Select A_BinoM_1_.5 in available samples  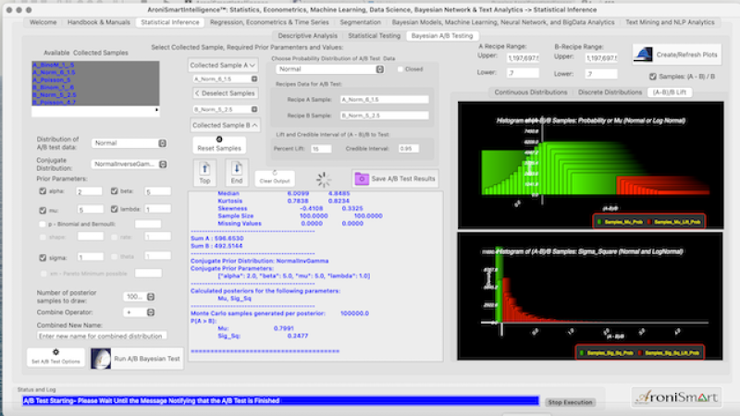click(54, 65)
